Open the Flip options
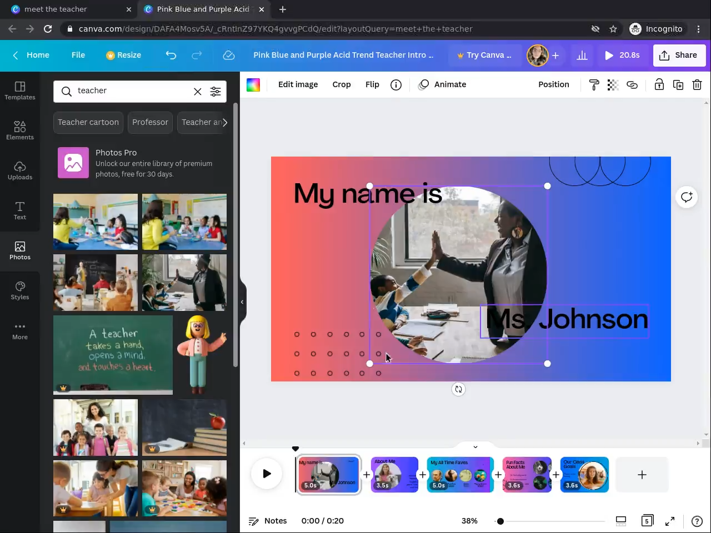The width and height of the screenshot is (711, 533). [372, 84]
